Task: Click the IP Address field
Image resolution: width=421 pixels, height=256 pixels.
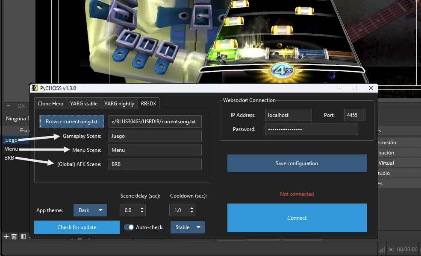Action: click(x=289, y=115)
